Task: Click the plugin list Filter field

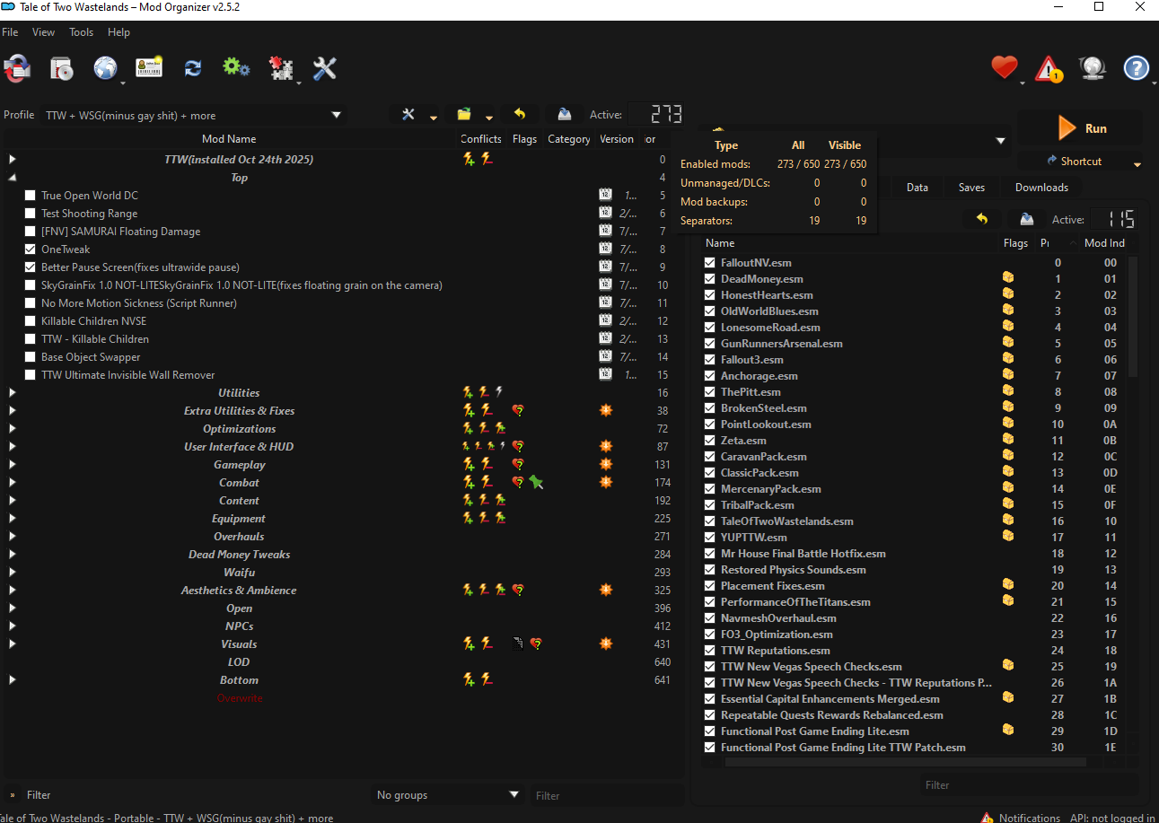Action: (1028, 785)
